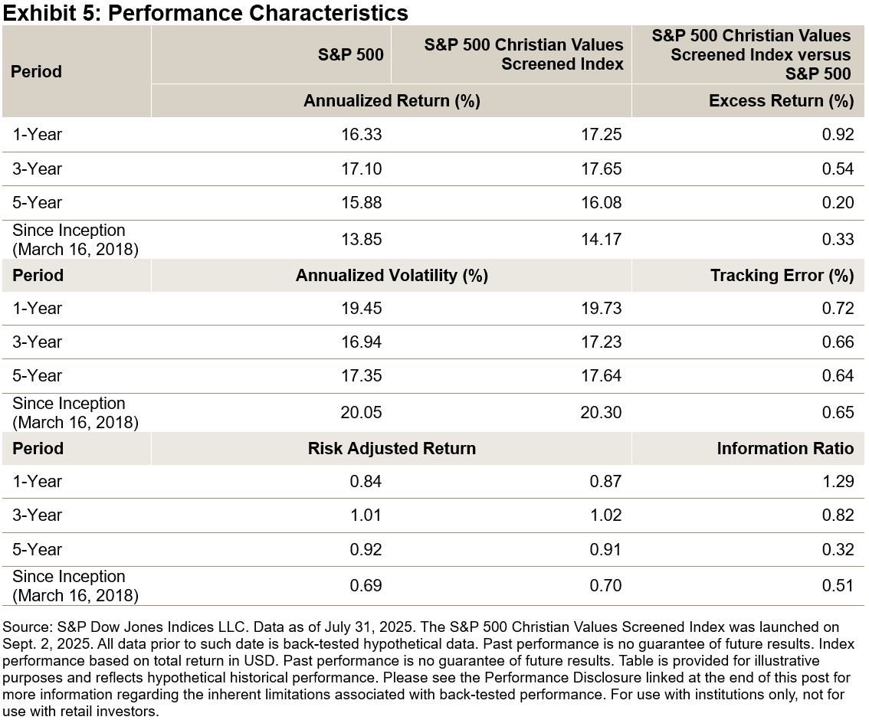Viewport: 869px width, 720px height.
Task: Click the Risk Adjusted Return section header
Action: (x=392, y=449)
